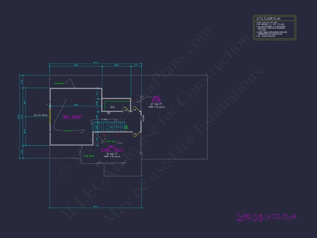Click note 5 SD = SMOKE DETECTOR

pos(265,36)
